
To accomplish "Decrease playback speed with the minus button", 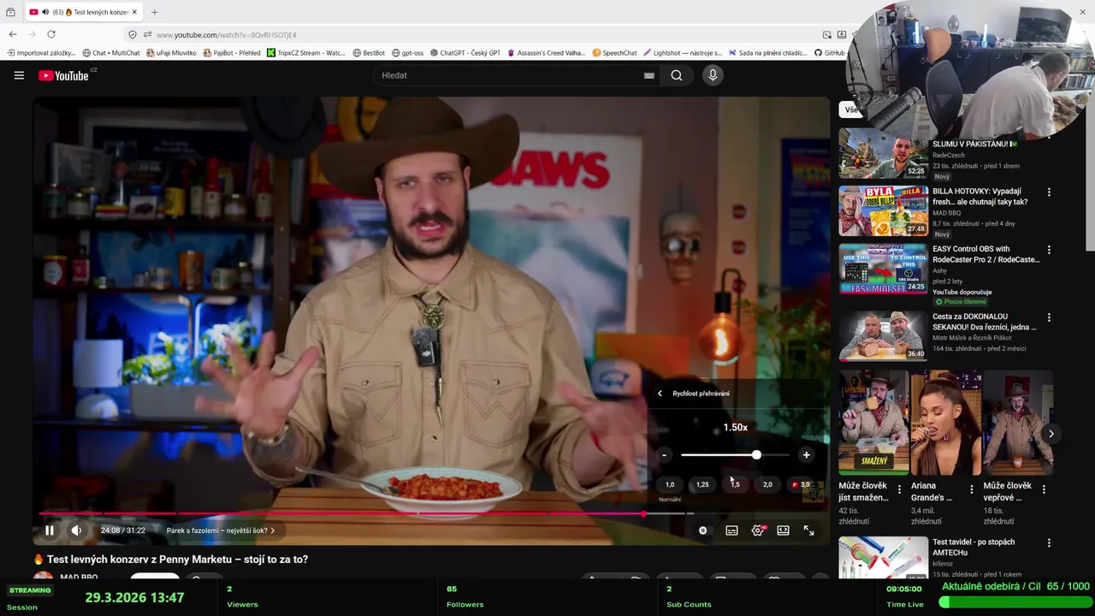I will [664, 455].
